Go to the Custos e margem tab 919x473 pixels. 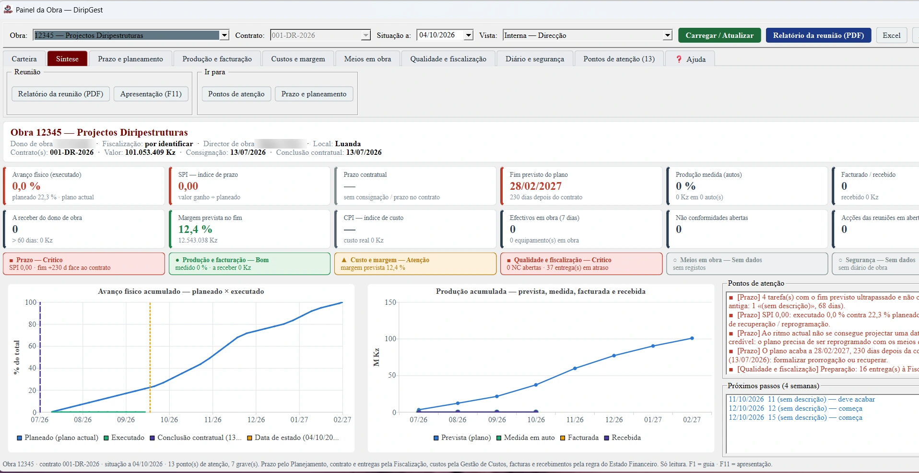coord(298,59)
